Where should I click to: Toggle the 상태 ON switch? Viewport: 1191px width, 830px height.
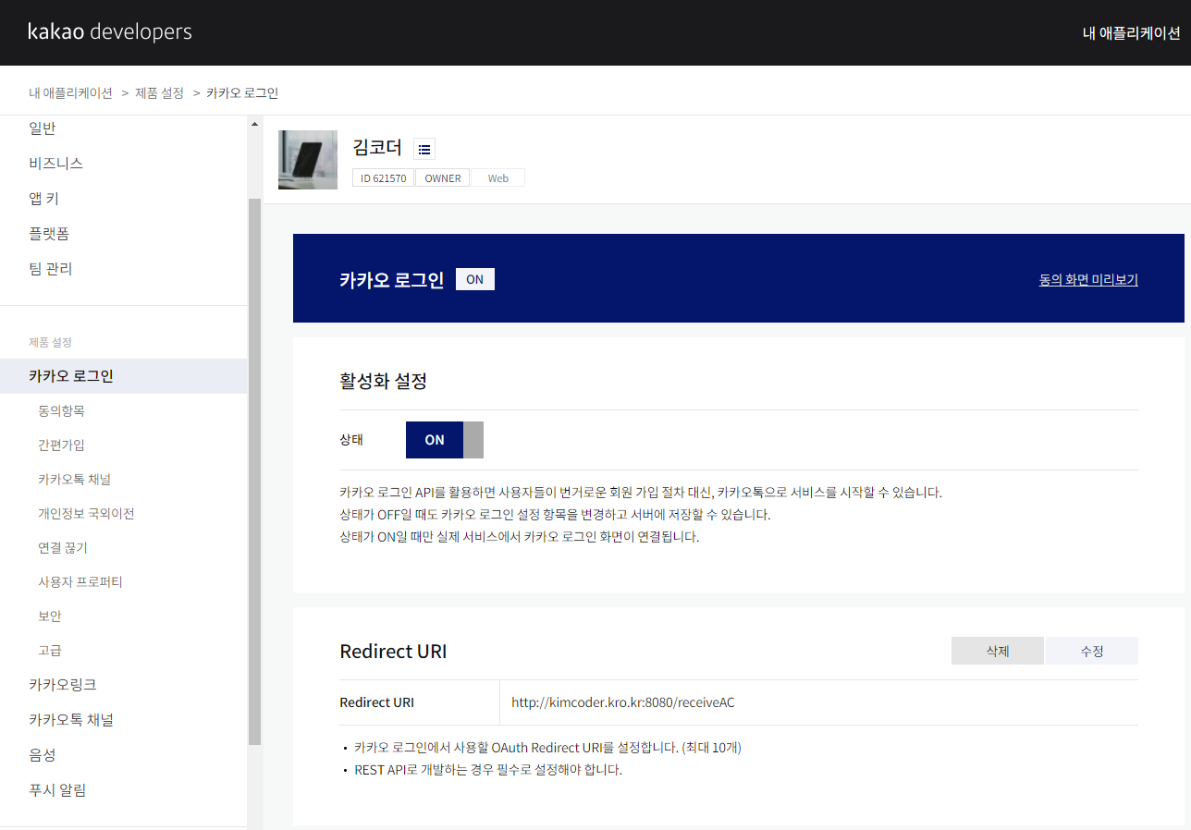[445, 440]
